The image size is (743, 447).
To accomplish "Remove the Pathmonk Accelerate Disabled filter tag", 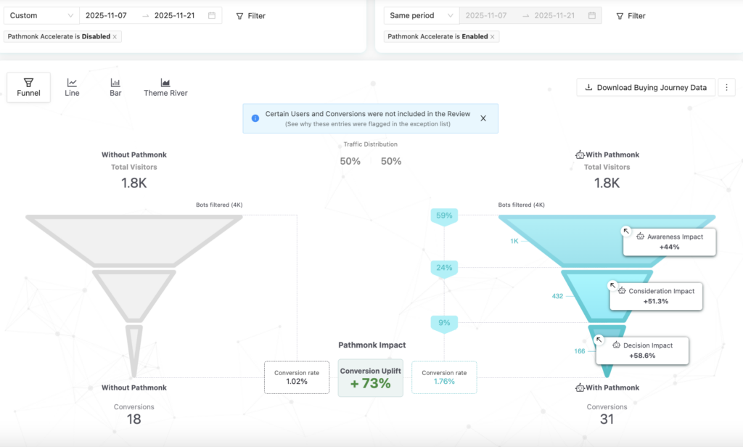I will (115, 36).
